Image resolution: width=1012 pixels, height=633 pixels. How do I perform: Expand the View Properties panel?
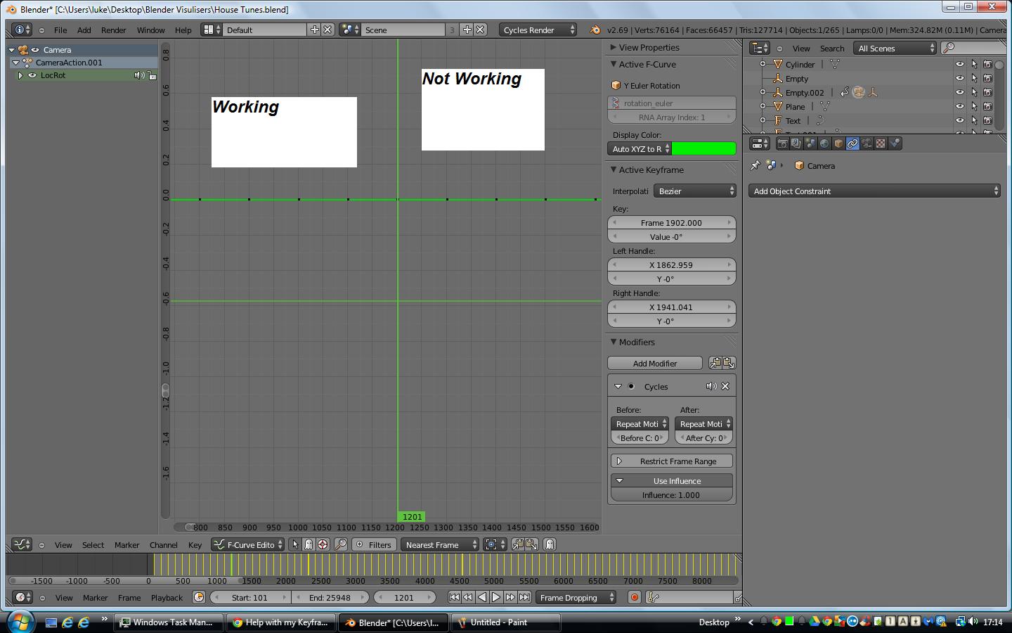tap(614, 47)
